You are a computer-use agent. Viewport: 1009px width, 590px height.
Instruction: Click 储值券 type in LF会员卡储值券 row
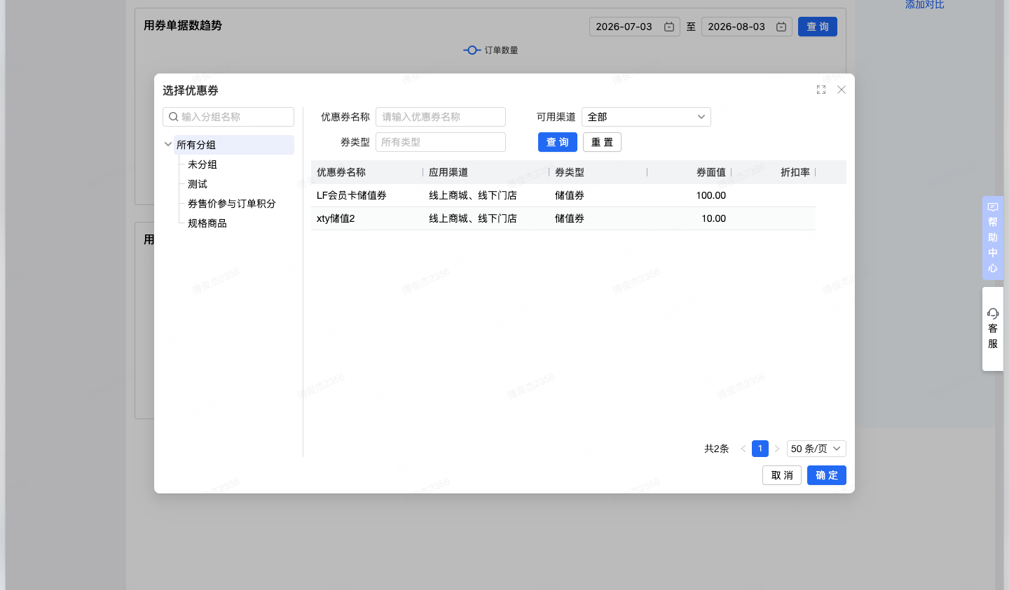pyautogui.click(x=570, y=195)
